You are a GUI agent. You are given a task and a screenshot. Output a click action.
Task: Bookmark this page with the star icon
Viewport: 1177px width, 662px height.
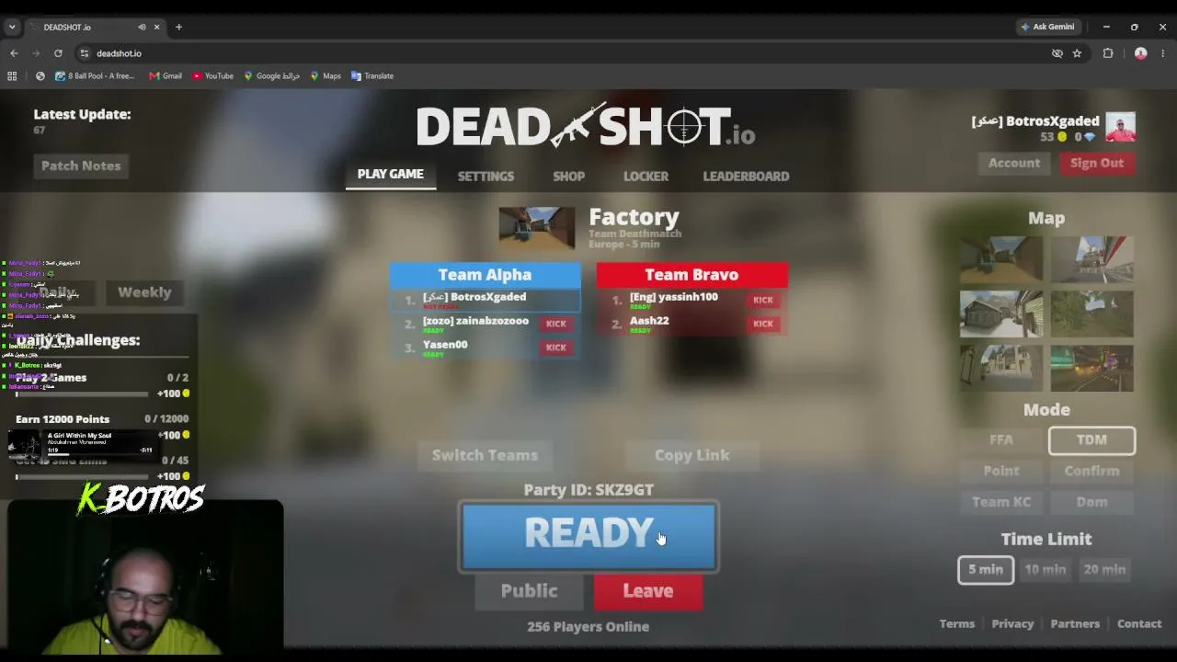(1077, 53)
